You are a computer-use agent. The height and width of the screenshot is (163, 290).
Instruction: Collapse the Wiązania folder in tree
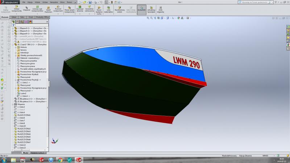(x=13, y=104)
